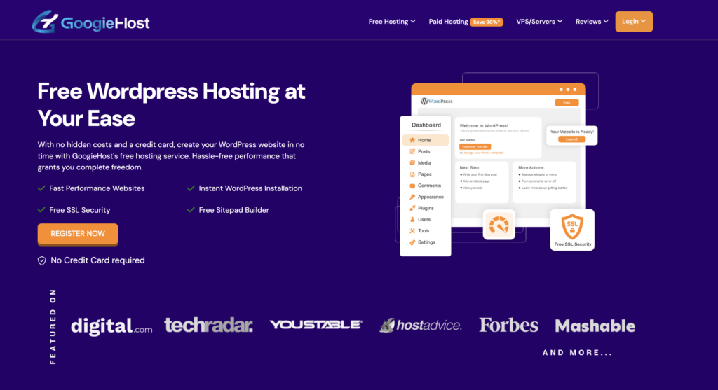This screenshot has height=390, width=718.
Task: Select the Media icon in dashboard sidebar
Action: 412,162
